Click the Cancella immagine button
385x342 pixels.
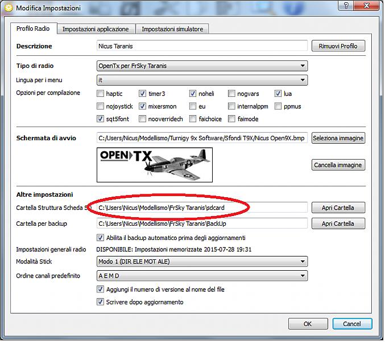[x=338, y=165]
